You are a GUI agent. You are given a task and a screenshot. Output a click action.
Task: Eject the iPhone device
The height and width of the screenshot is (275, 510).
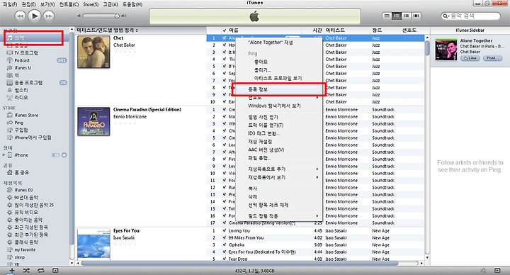64,155
